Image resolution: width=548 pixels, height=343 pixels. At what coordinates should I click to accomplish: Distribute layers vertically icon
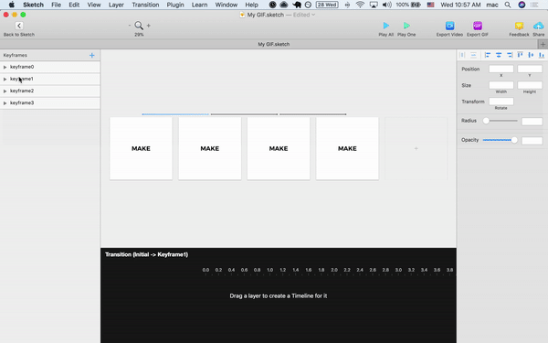point(473,55)
